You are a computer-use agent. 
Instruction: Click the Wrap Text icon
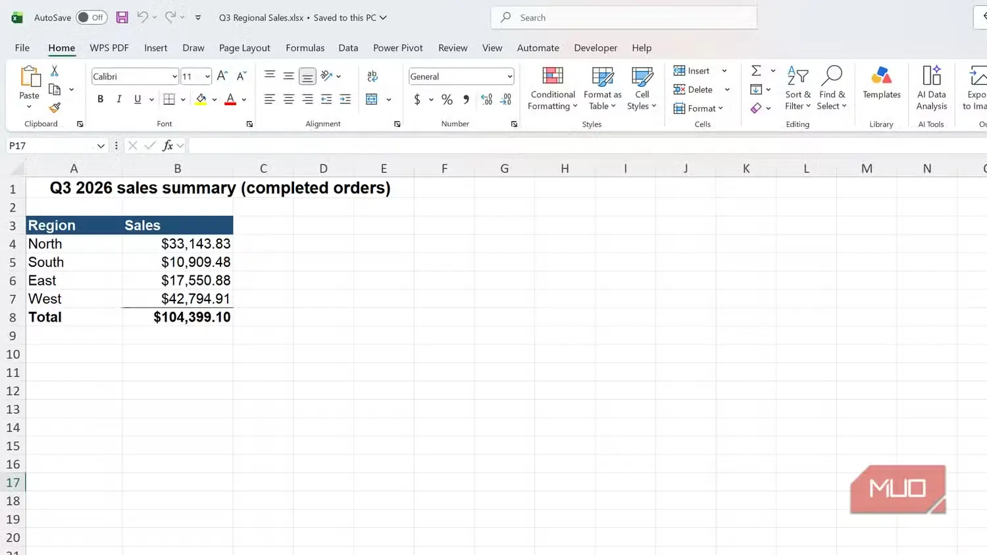(x=372, y=76)
